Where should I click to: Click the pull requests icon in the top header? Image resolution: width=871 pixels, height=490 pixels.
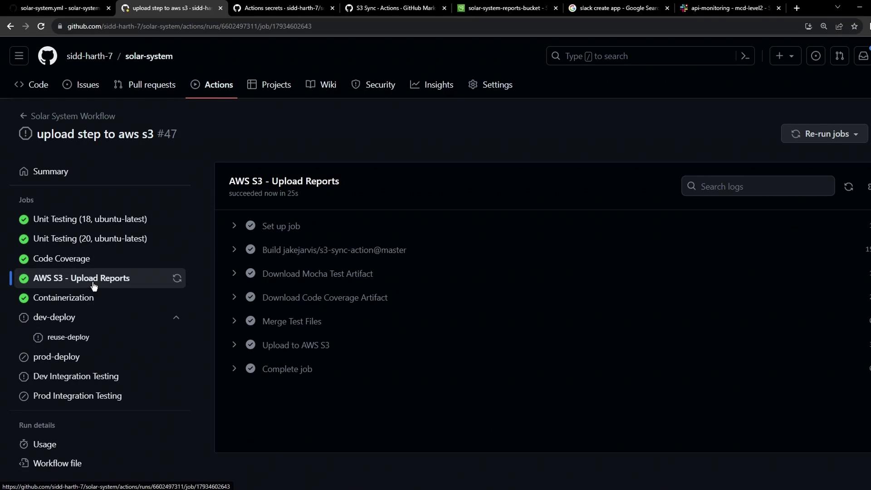[x=839, y=56]
